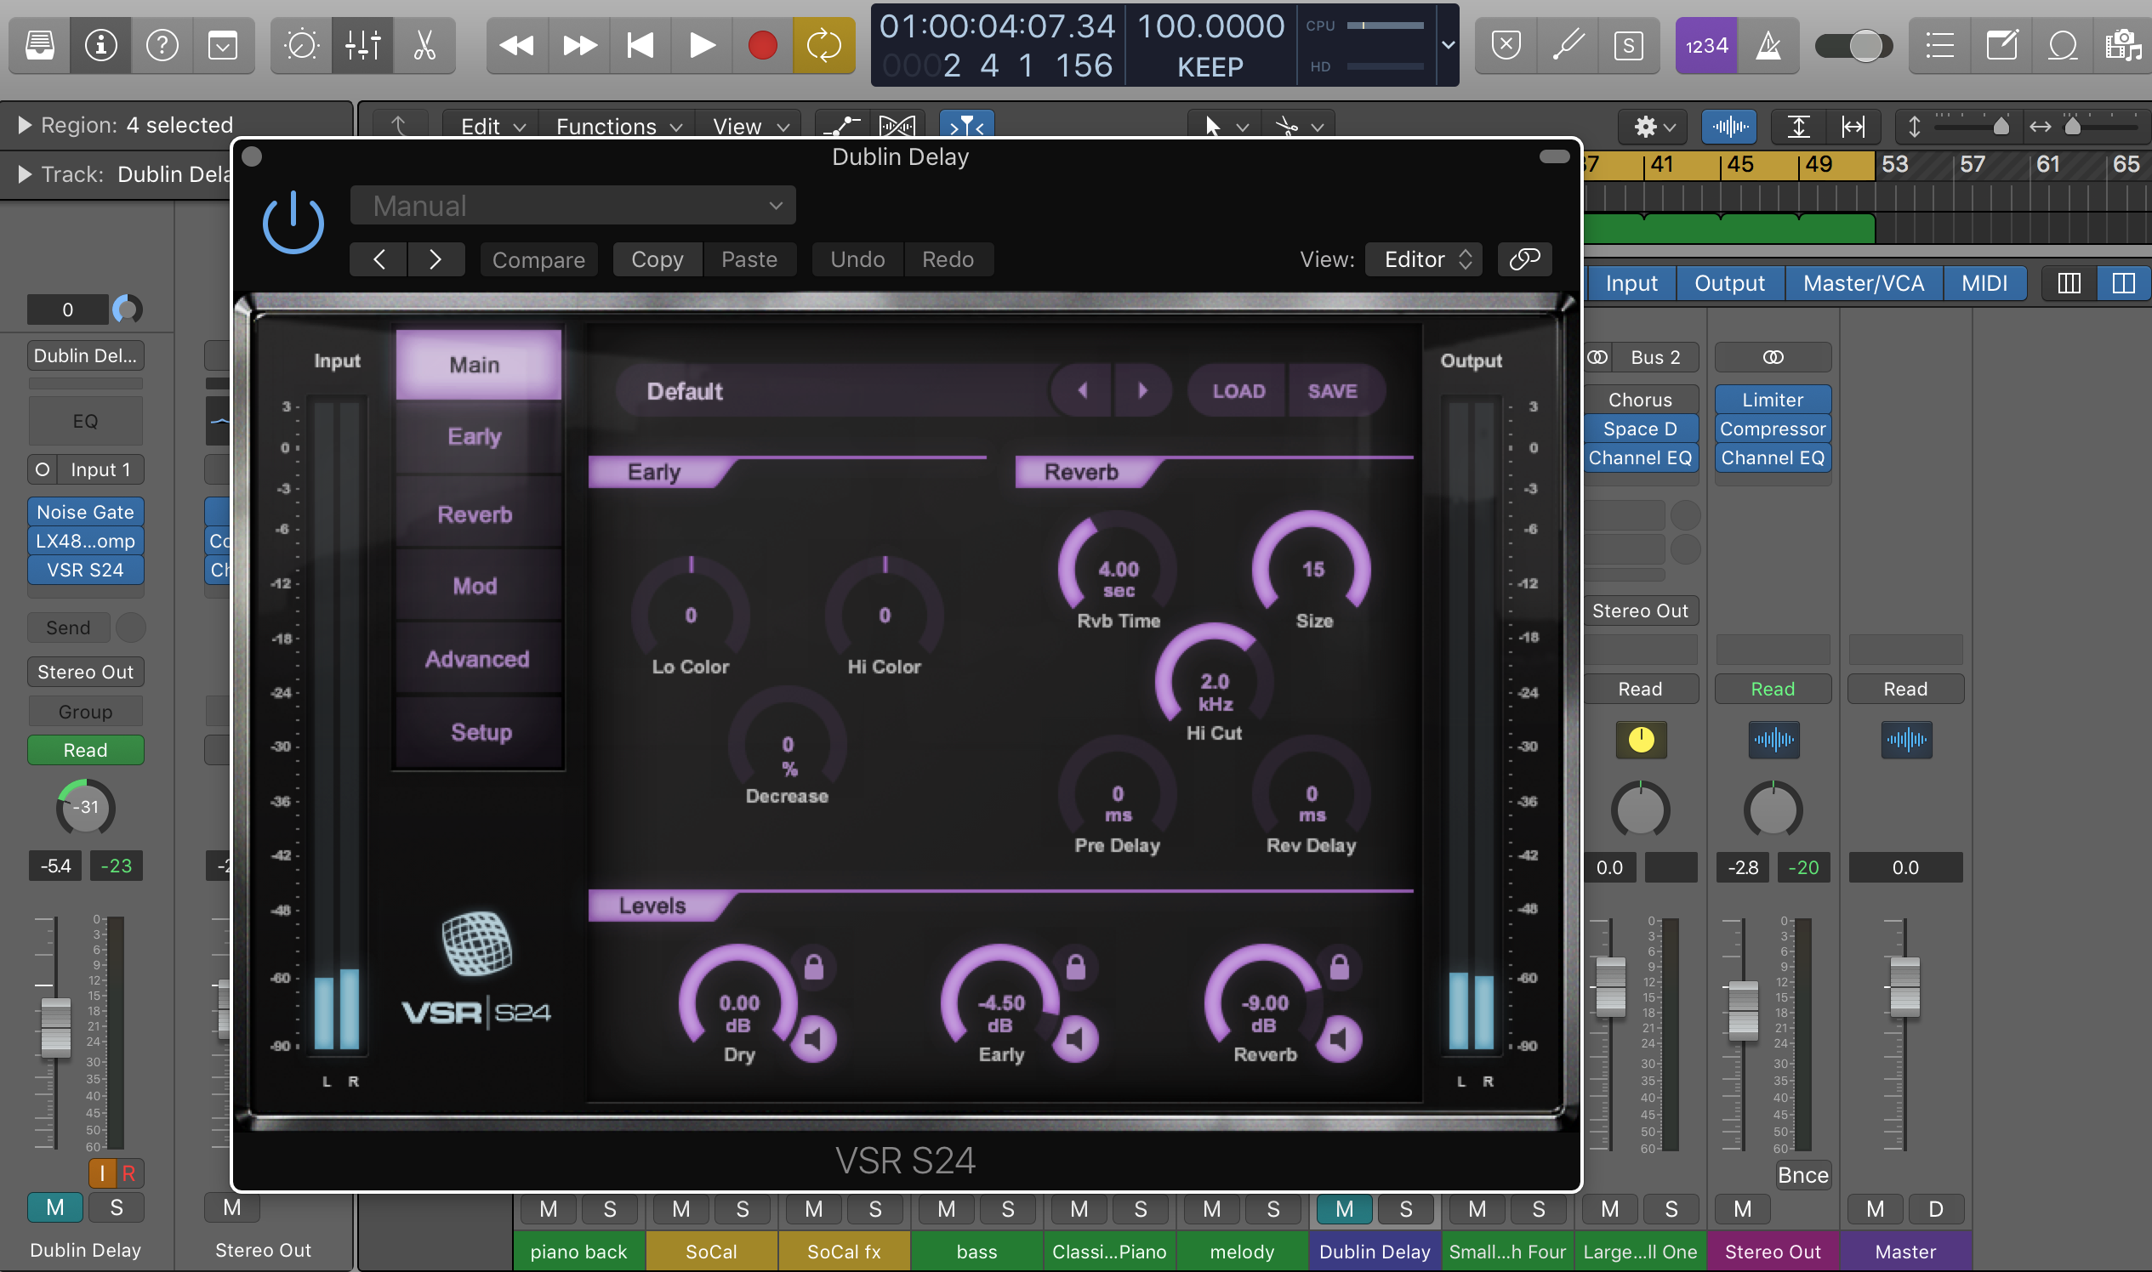The height and width of the screenshot is (1272, 2152).
Task: Click the Compare button
Action: [538, 258]
